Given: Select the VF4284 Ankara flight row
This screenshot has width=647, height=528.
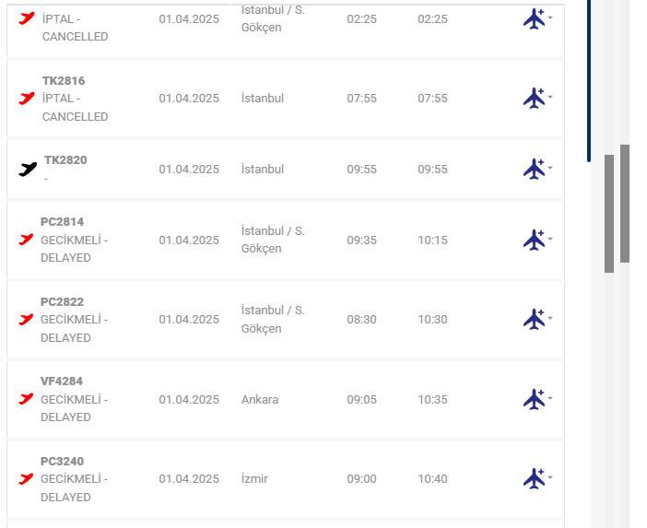Looking at the screenshot, I should [276, 400].
